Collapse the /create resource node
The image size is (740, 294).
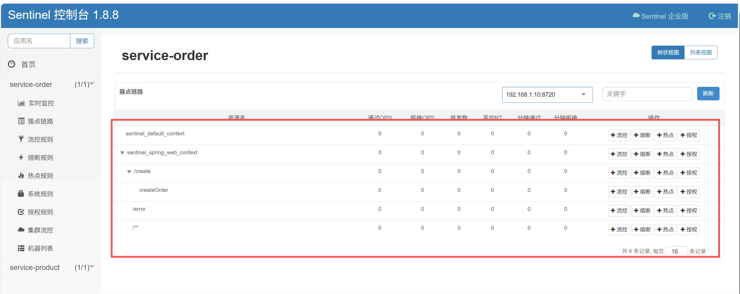(129, 172)
